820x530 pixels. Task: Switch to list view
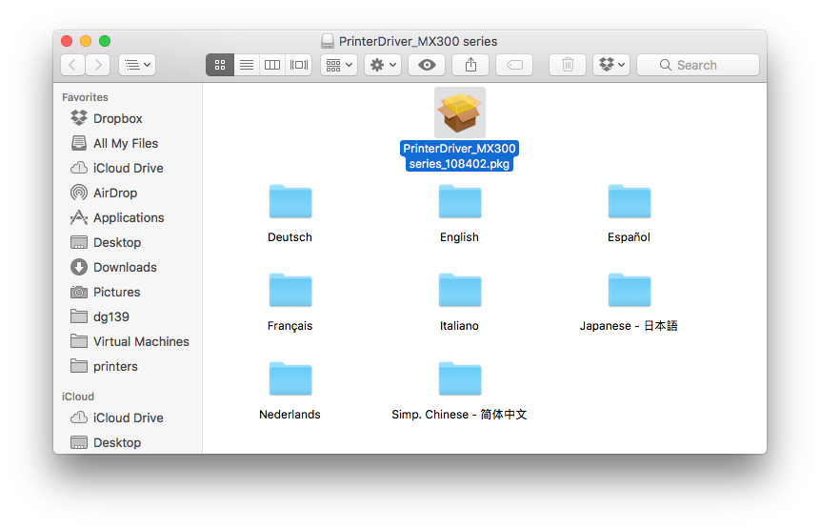point(247,65)
